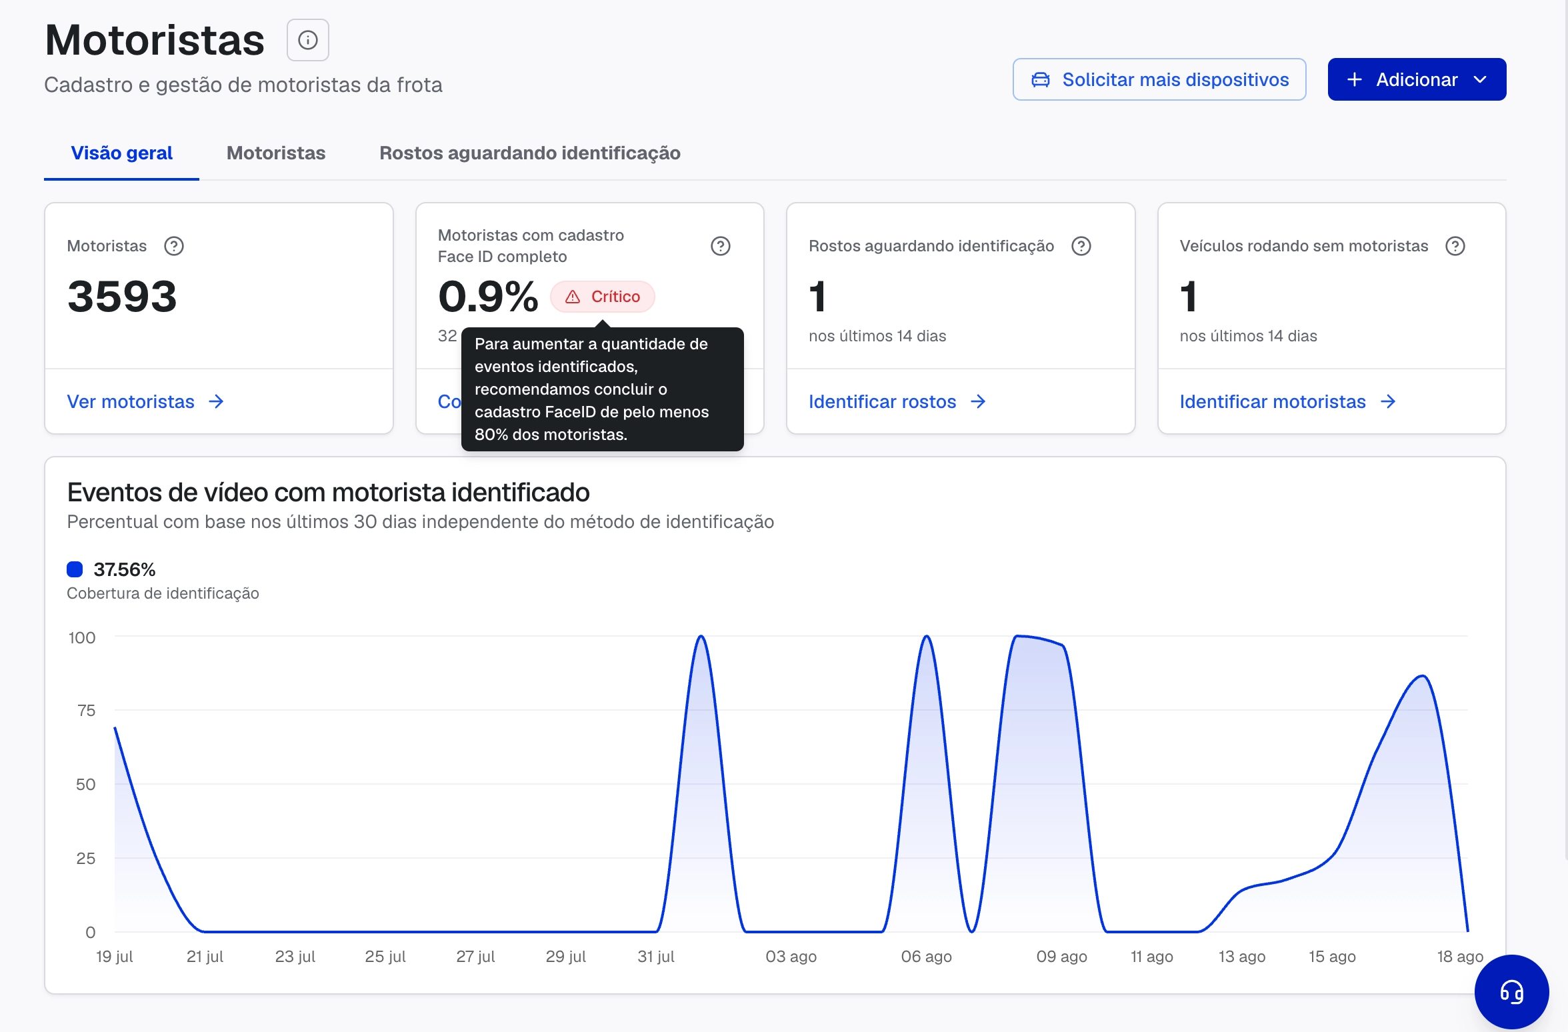Click the info icon beside Motoristas title
Screen dimensions: 1568x1032
[x=307, y=40]
